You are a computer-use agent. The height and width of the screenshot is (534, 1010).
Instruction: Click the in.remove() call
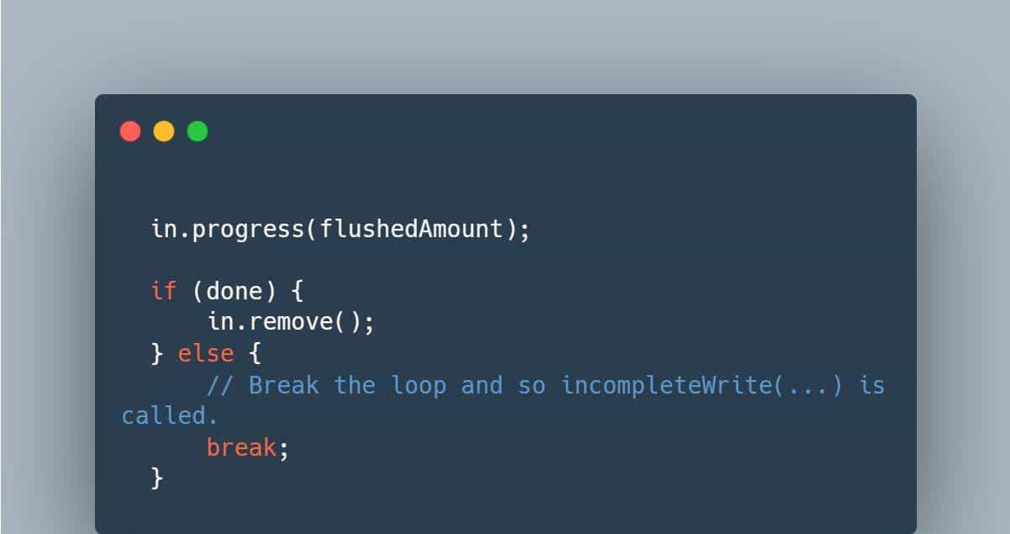tap(291, 322)
